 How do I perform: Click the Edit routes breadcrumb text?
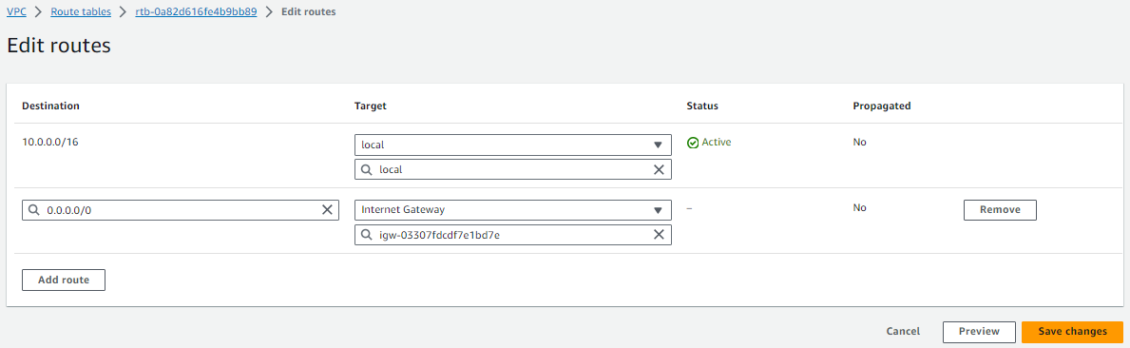pos(309,12)
